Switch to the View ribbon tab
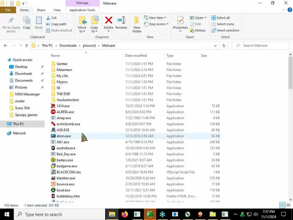This screenshot has width=293, height=220. click(x=57, y=10)
